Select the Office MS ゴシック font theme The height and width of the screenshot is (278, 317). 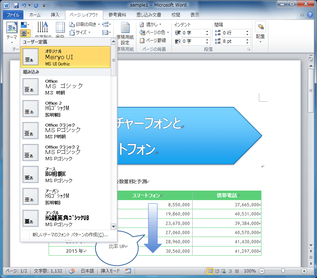[65, 87]
